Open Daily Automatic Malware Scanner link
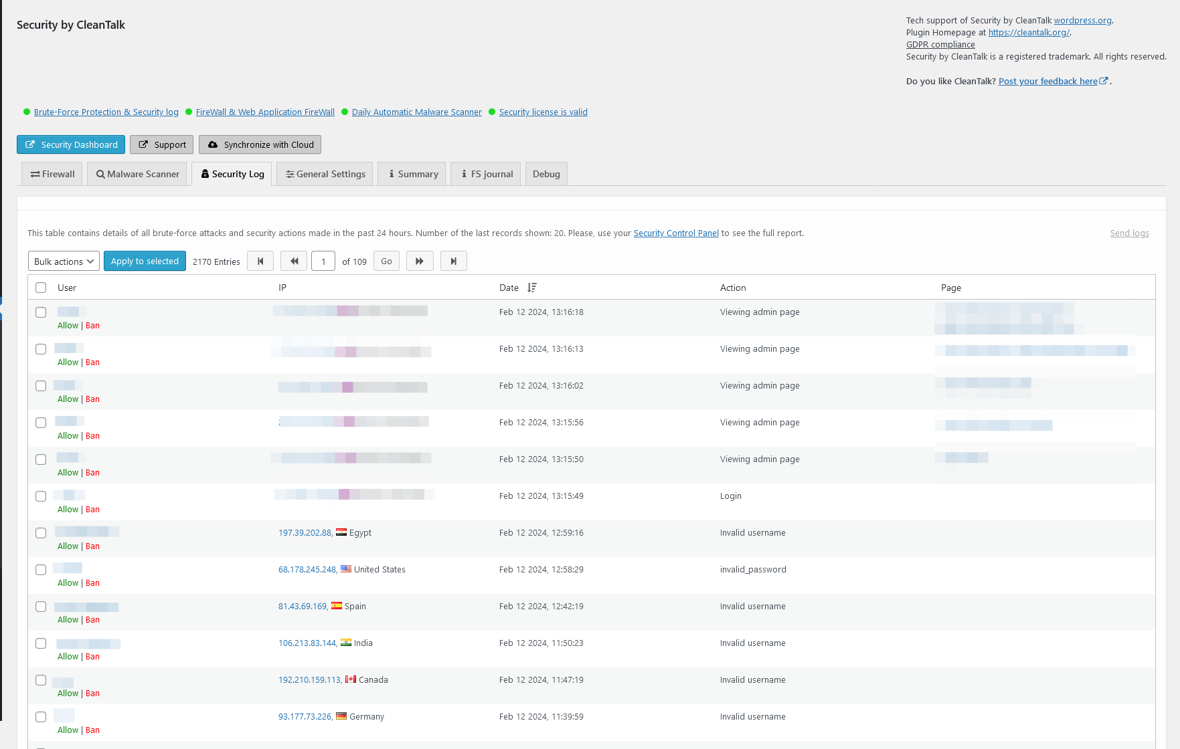The width and height of the screenshot is (1180, 749). tap(417, 112)
